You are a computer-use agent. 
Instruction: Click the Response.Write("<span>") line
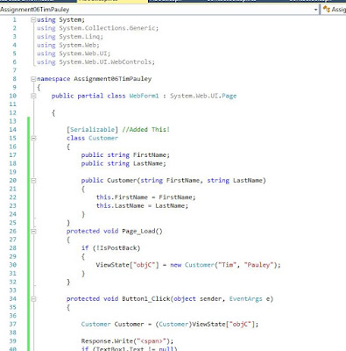pyautogui.click(x=127, y=341)
